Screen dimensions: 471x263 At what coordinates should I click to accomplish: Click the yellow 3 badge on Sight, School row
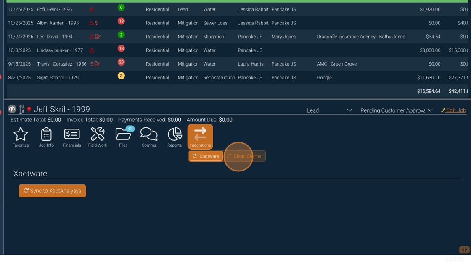pyautogui.click(x=121, y=76)
